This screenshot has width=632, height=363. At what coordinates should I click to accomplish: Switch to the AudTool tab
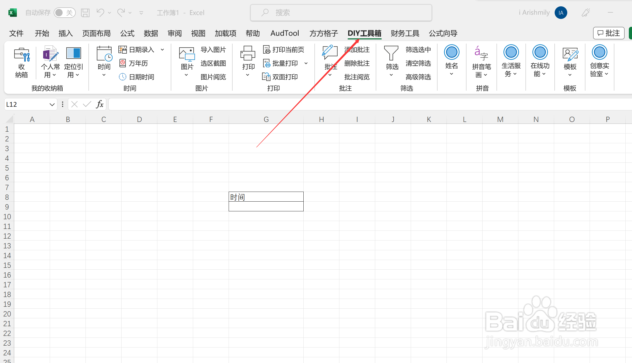(x=285, y=33)
